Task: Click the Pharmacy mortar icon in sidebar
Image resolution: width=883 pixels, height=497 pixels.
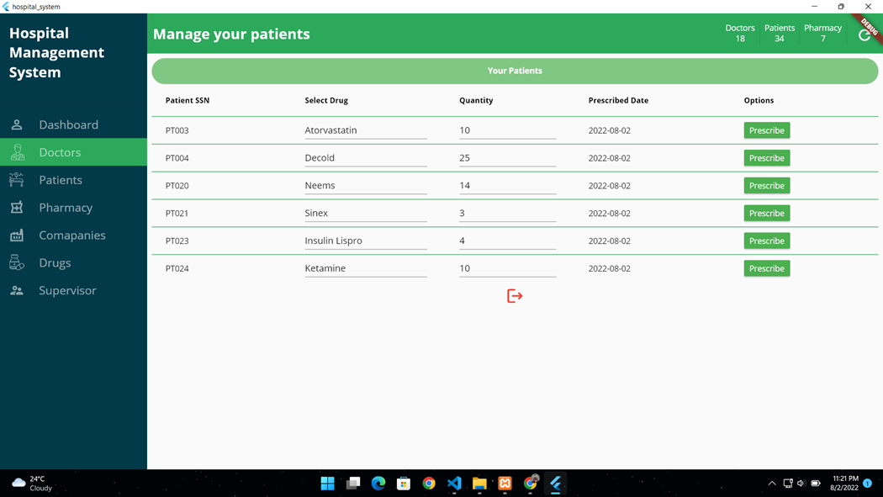Action: pos(17,208)
